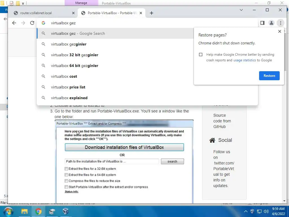
Task: Click the Restore button
Action: (269, 76)
